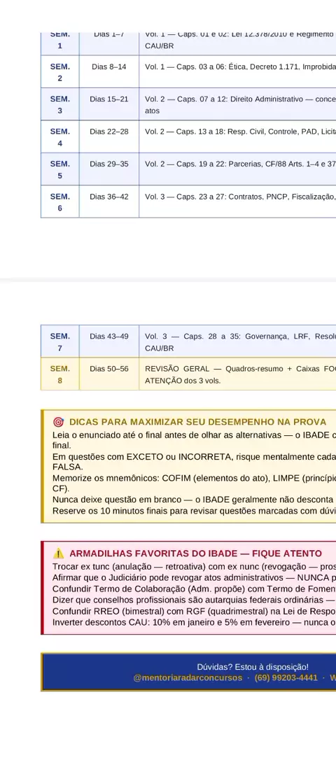Click the 'Confundir RREO (bimestral)' line
Image resolution: width=336 pixels, height=774 pixels.
[x=194, y=610]
